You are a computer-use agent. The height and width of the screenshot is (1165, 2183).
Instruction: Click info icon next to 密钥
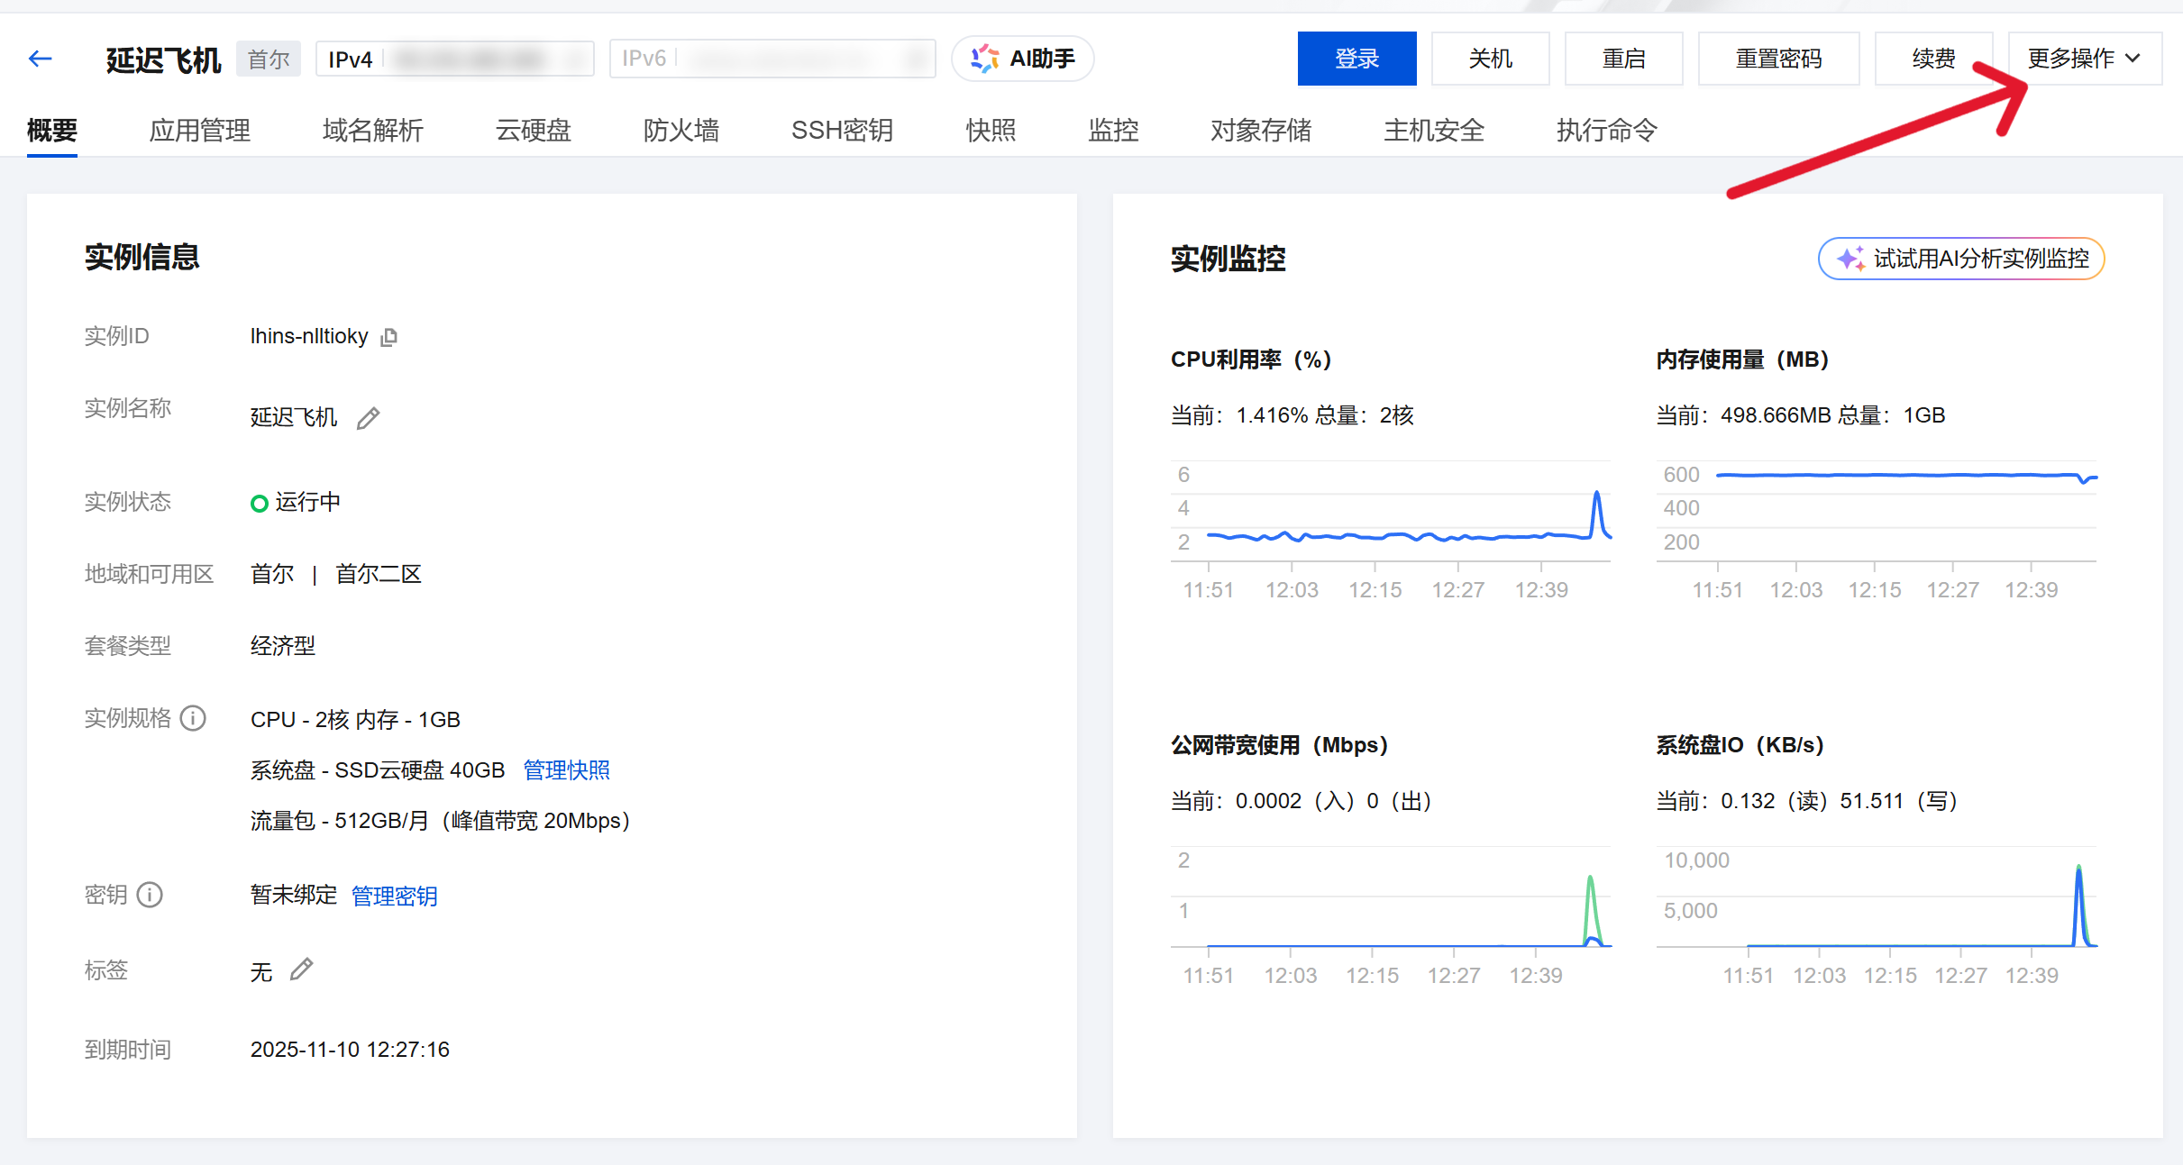click(x=150, y=895)
